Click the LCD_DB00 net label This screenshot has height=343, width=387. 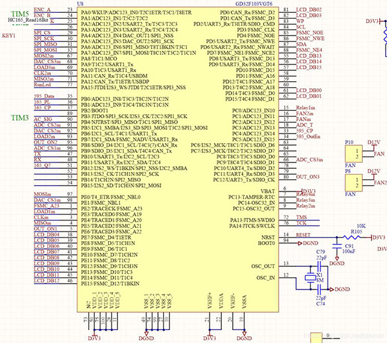pyautogui.click(x=309, y=90)
